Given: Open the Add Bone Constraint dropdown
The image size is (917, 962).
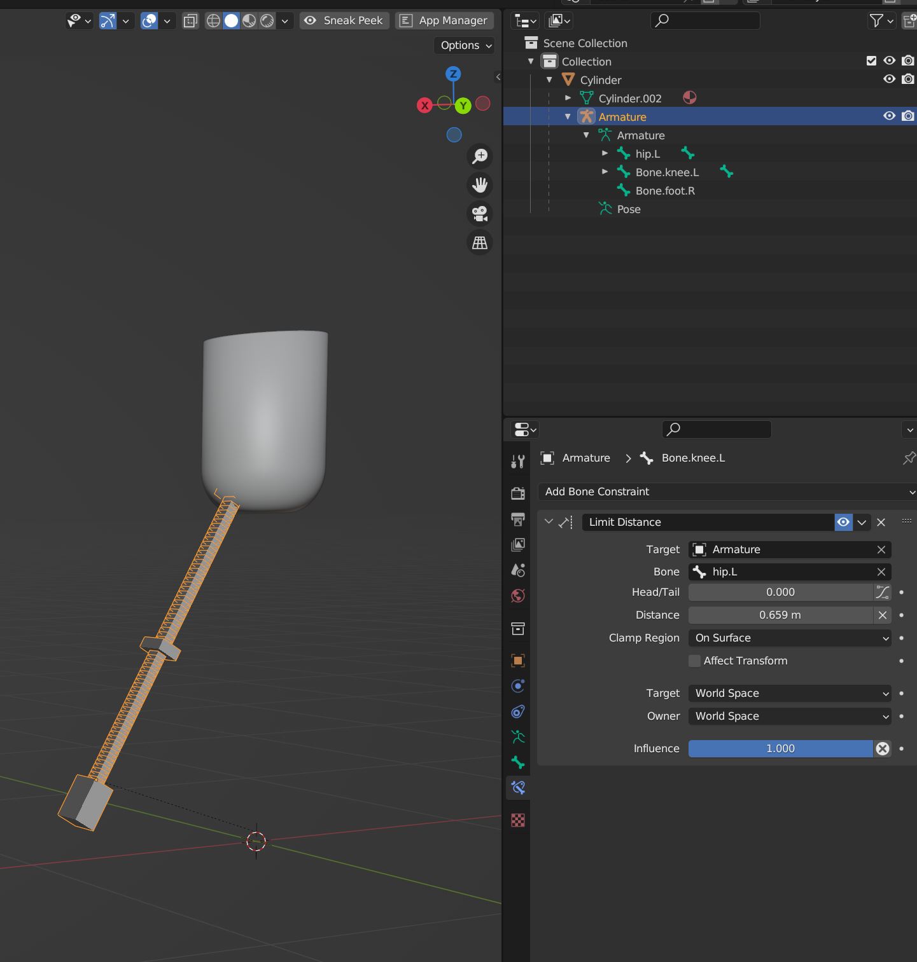Looking at the screenshot, I should (727, 491).
